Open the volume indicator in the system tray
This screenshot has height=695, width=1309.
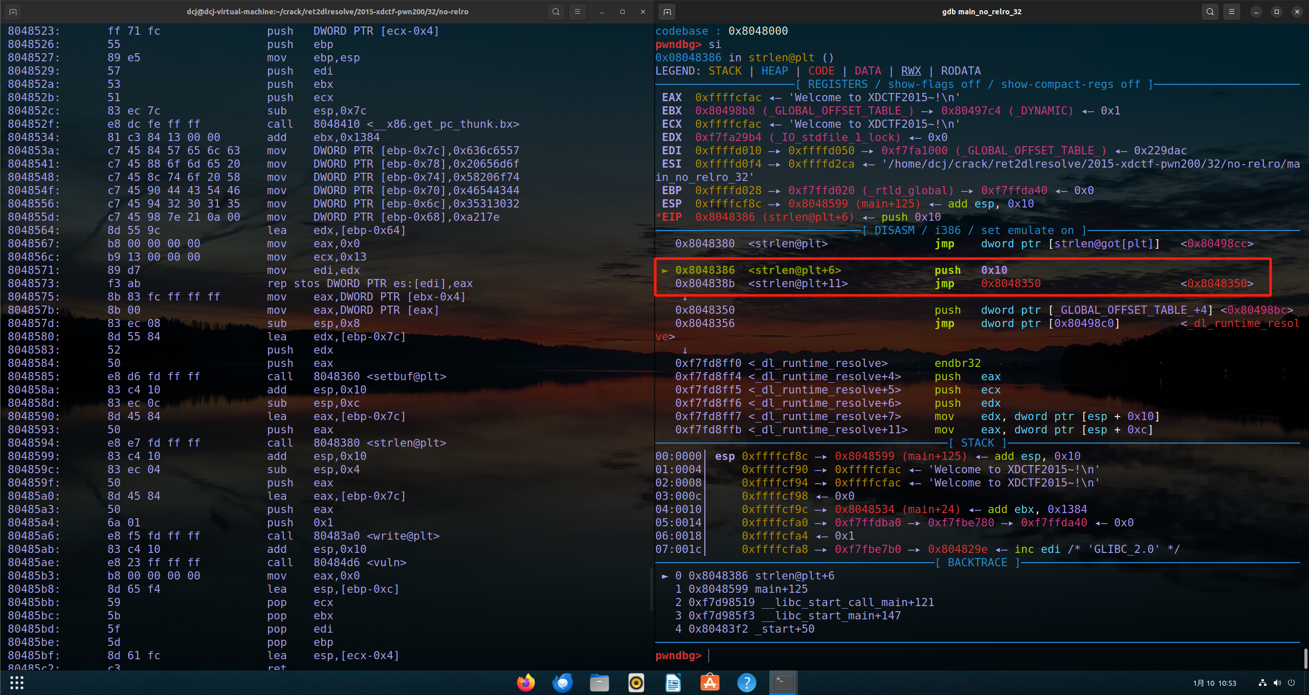pyautogui.click(x=1277, y=683)
